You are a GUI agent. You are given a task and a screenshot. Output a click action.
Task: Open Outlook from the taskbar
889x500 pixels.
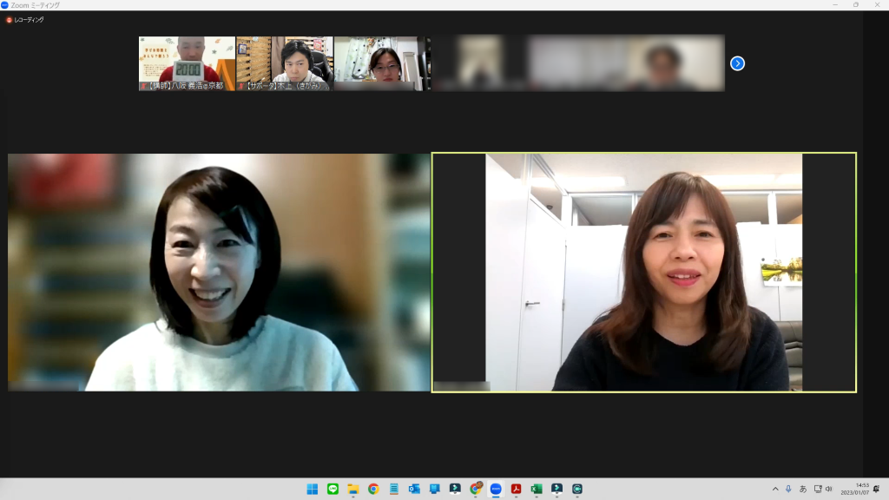414,489
